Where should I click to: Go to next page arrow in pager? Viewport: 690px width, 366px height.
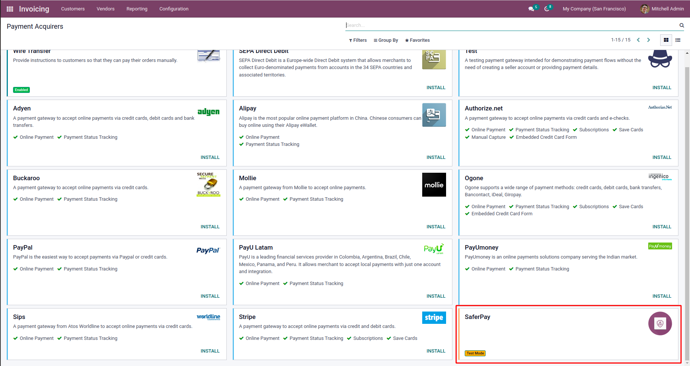[649, 40]
